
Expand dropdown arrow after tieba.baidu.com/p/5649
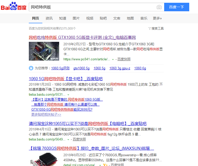pos(68,139)
